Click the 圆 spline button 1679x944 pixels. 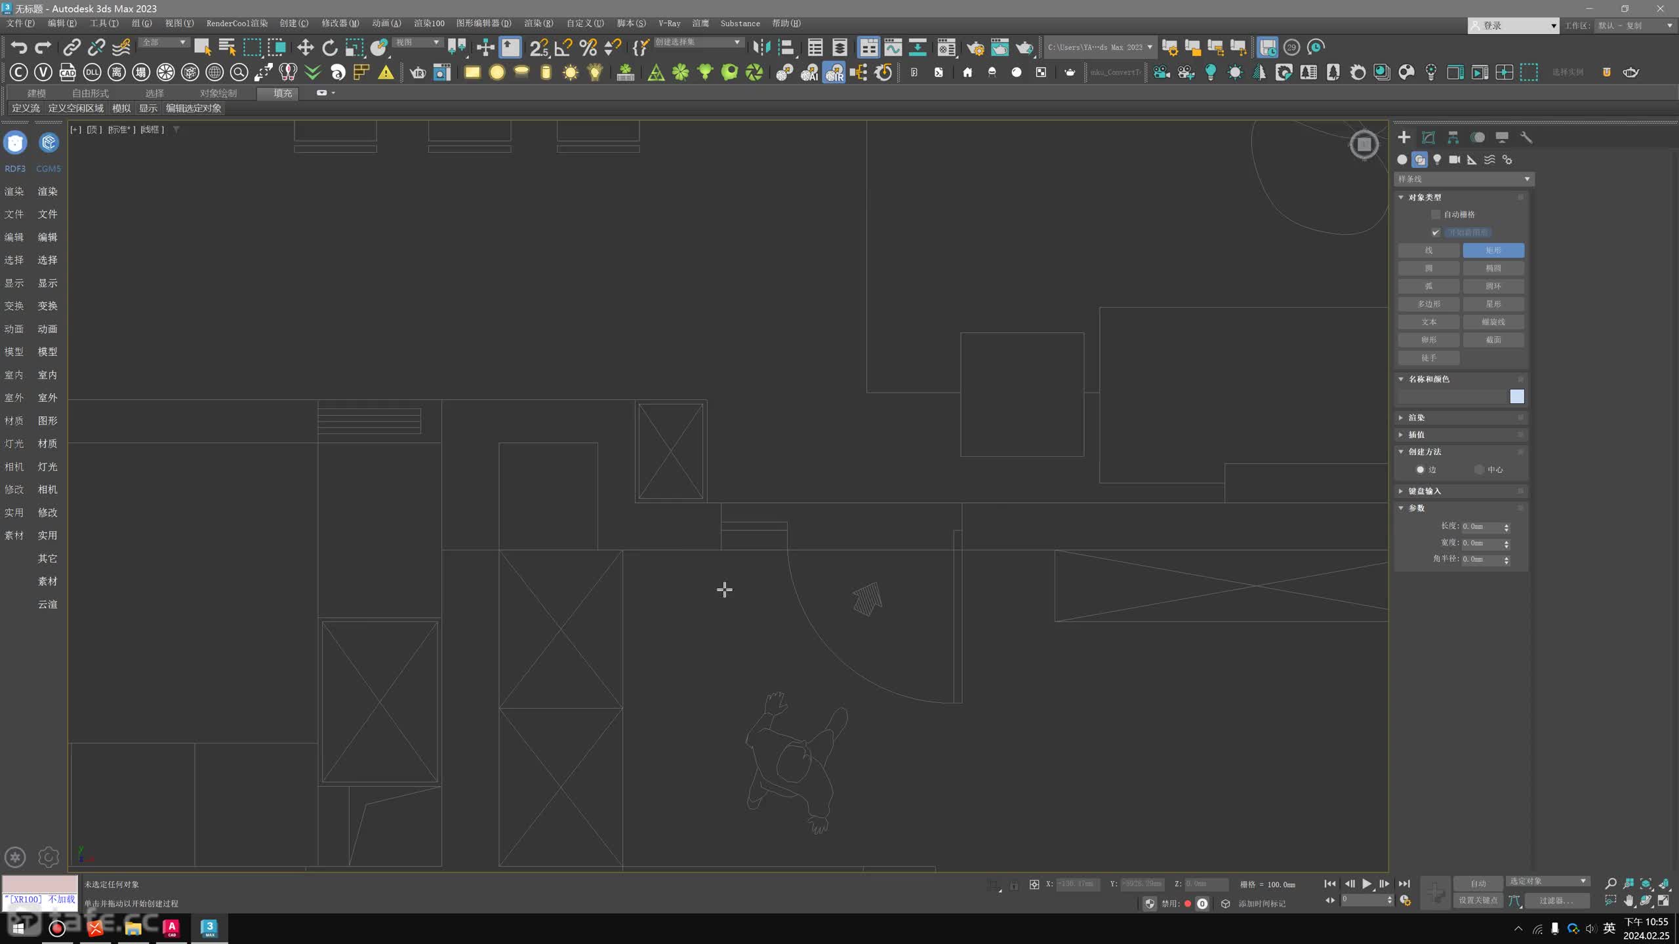[1428, 268]
